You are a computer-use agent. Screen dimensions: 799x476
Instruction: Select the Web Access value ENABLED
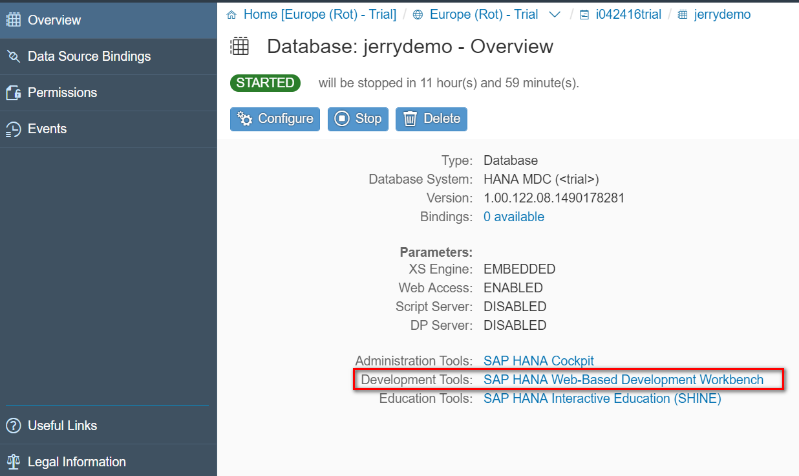point(513,288)
